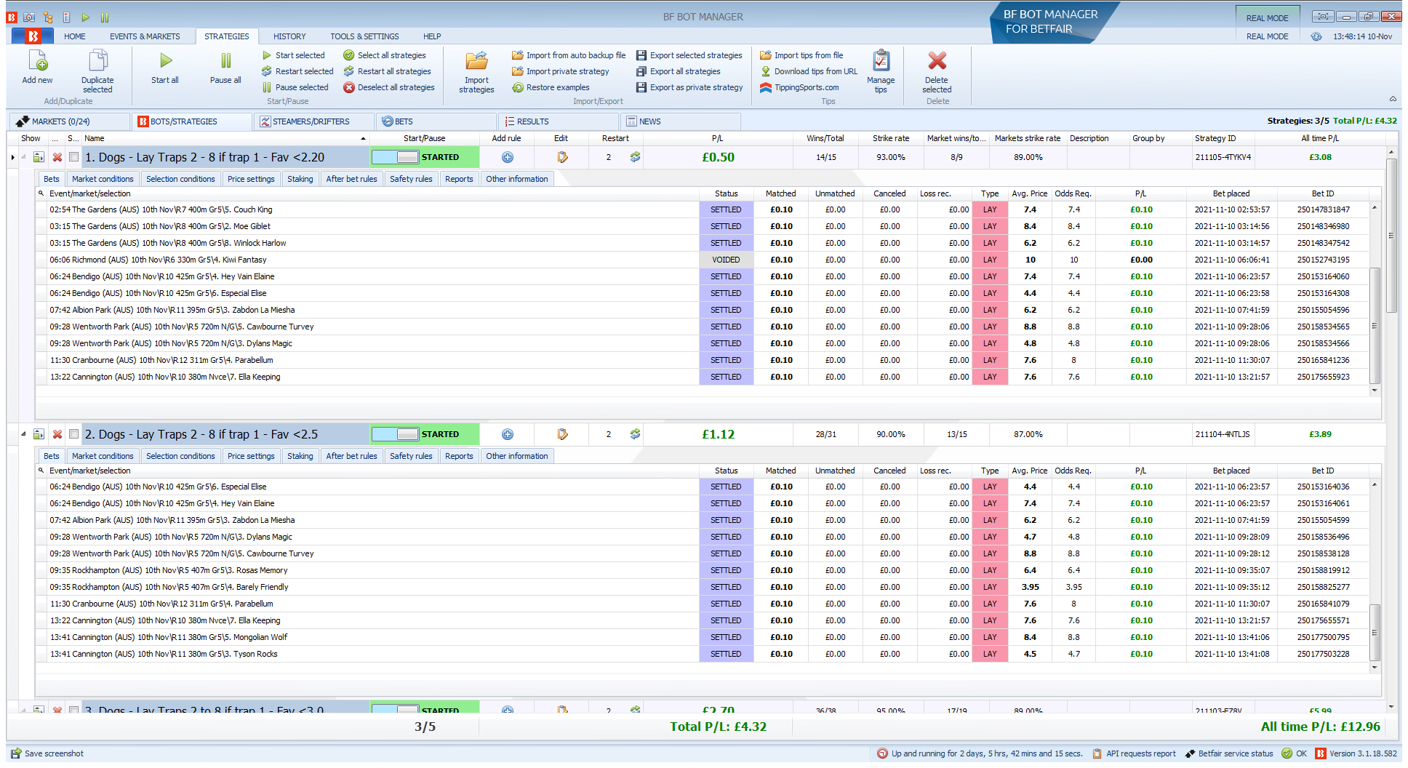Edit strategy 2 pencil icon
The height and width of the screenshot is (768, 1408).
[562, 434]
